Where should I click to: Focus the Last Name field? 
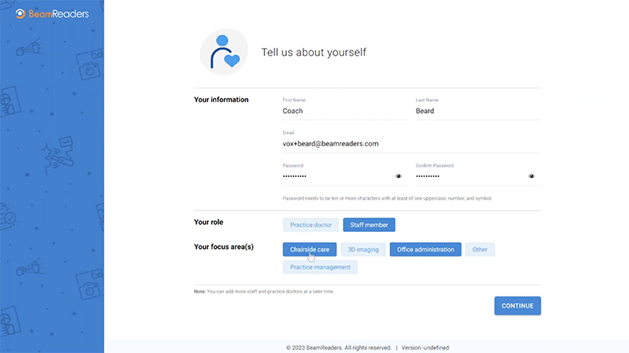(478, 111)
